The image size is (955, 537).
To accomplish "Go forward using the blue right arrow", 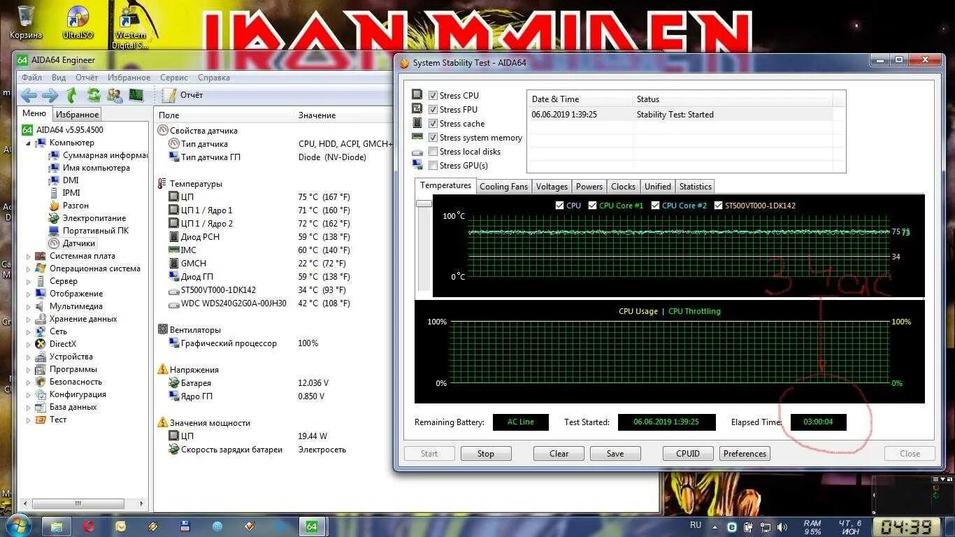I will 50,95.
